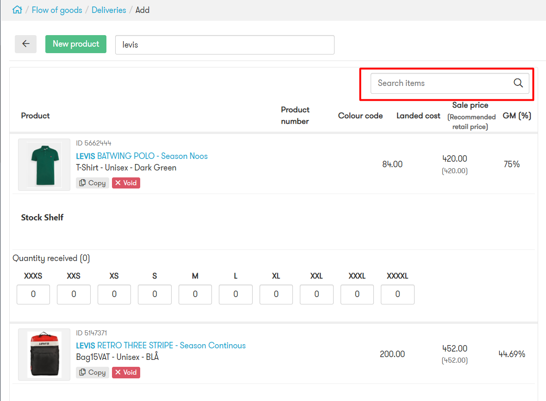The image size is (546, 401).
Task: Select the XS quantity field
Action: 114,294
